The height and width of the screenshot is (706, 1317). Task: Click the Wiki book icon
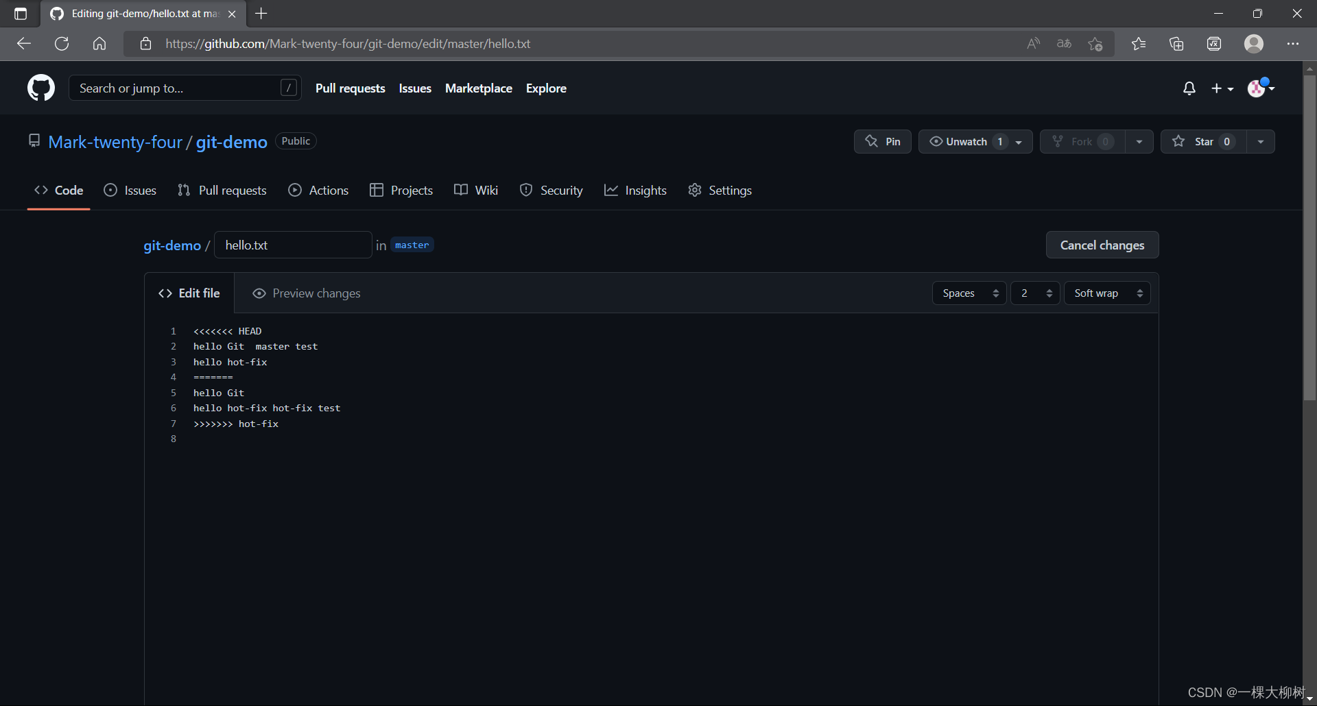pos(460,190)
